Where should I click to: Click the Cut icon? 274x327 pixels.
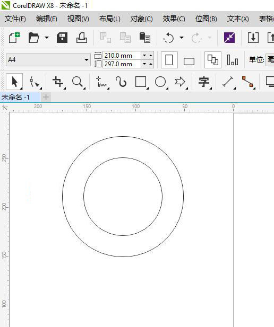(x=105, y=38)
